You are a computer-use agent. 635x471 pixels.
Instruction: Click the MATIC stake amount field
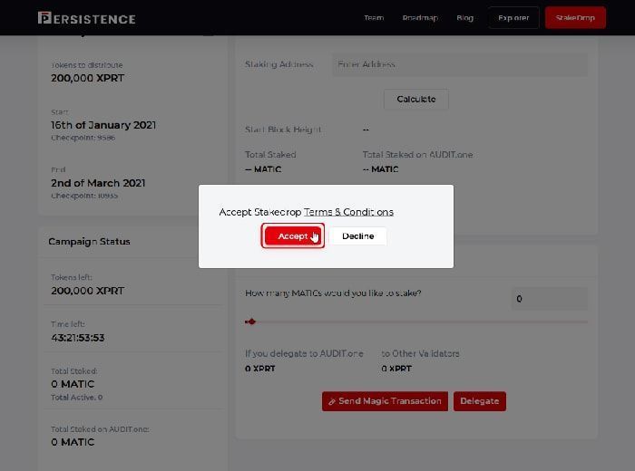(549, 298)
